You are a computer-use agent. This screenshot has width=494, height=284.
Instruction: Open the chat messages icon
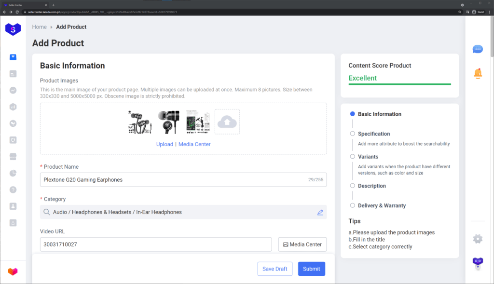tap(478, 49)
